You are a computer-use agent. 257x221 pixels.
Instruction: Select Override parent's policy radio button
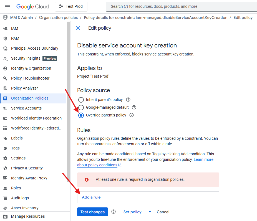[81, 115]
